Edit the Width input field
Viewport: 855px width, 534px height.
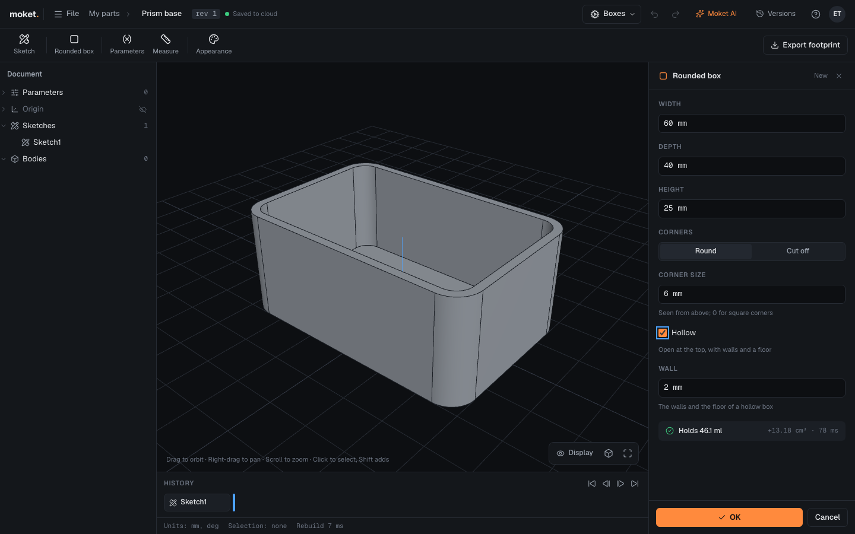(752, 123)
